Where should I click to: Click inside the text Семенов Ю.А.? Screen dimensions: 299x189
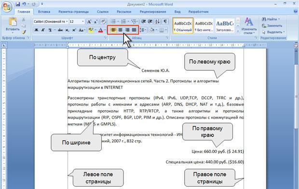pos(155,70)
